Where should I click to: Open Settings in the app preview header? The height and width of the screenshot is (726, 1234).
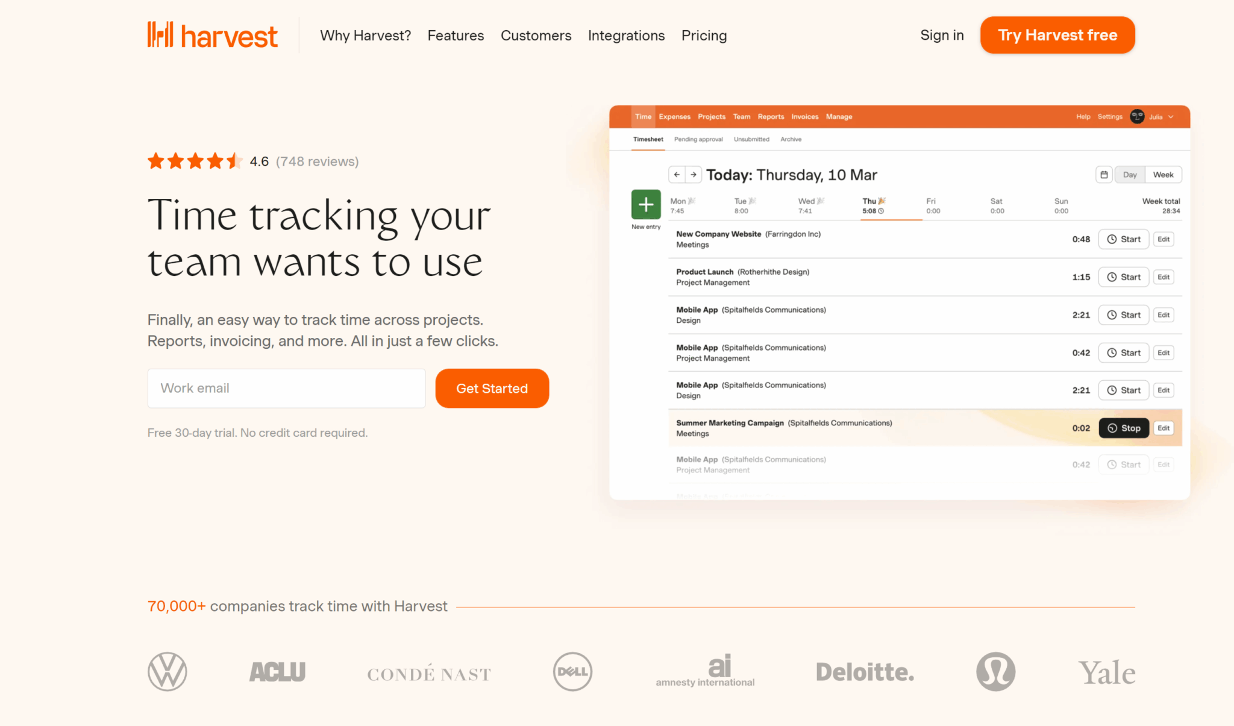click(1110, 117)
